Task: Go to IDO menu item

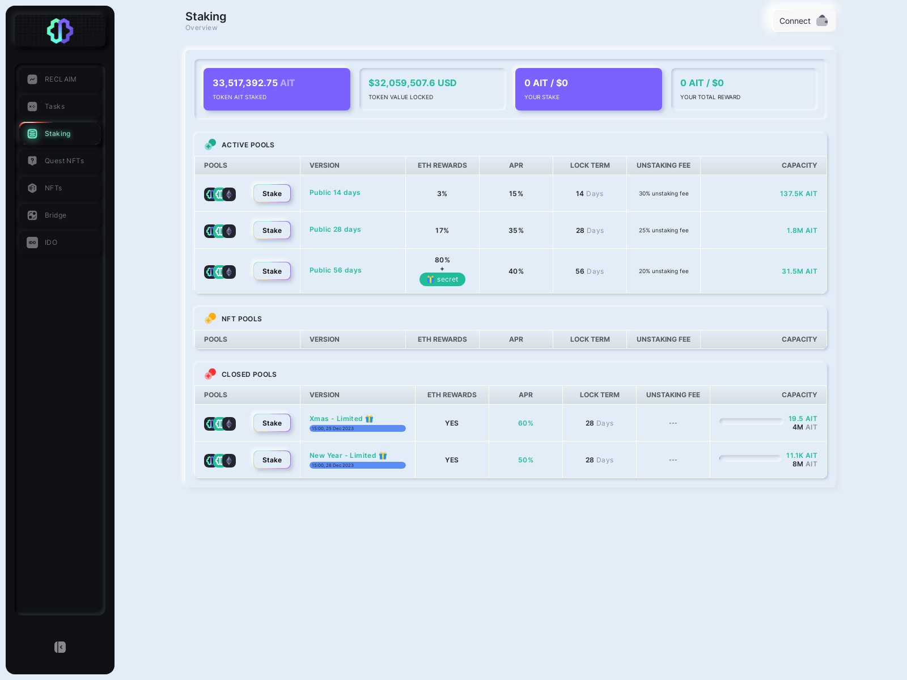Action: (x=60, y=243)
